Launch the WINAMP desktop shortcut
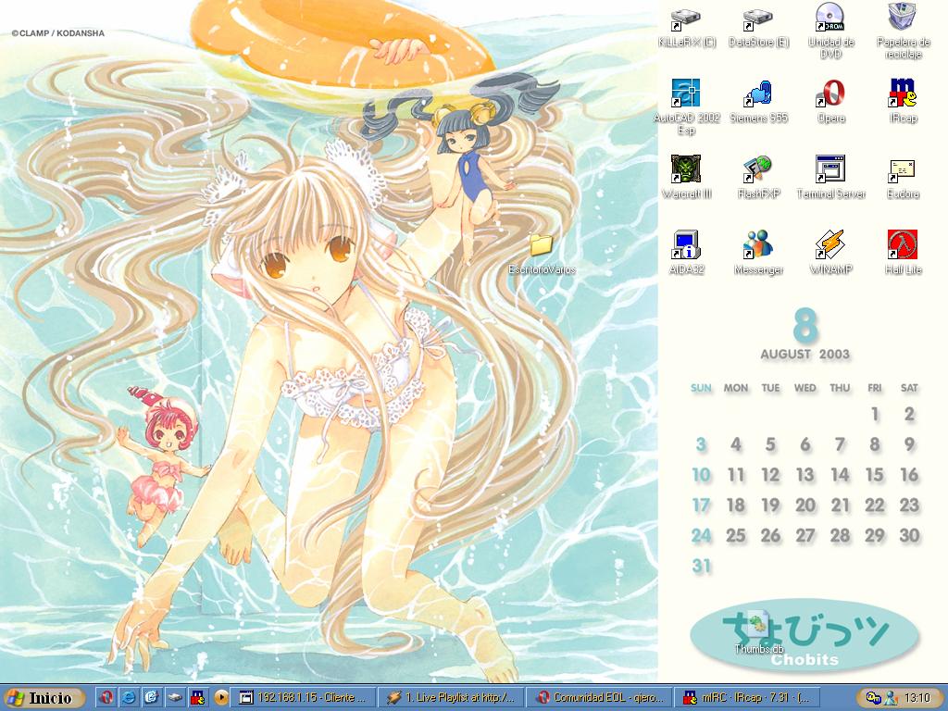The height and width of the screenshot is (711, 948). pyautogui.click(x=830, y=253)
